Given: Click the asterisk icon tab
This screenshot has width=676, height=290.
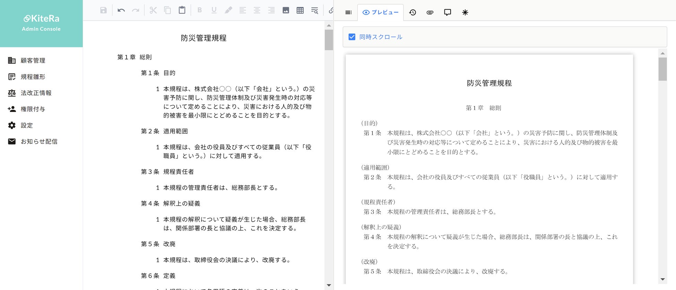Looking at the screenshot, I should 465,12.
